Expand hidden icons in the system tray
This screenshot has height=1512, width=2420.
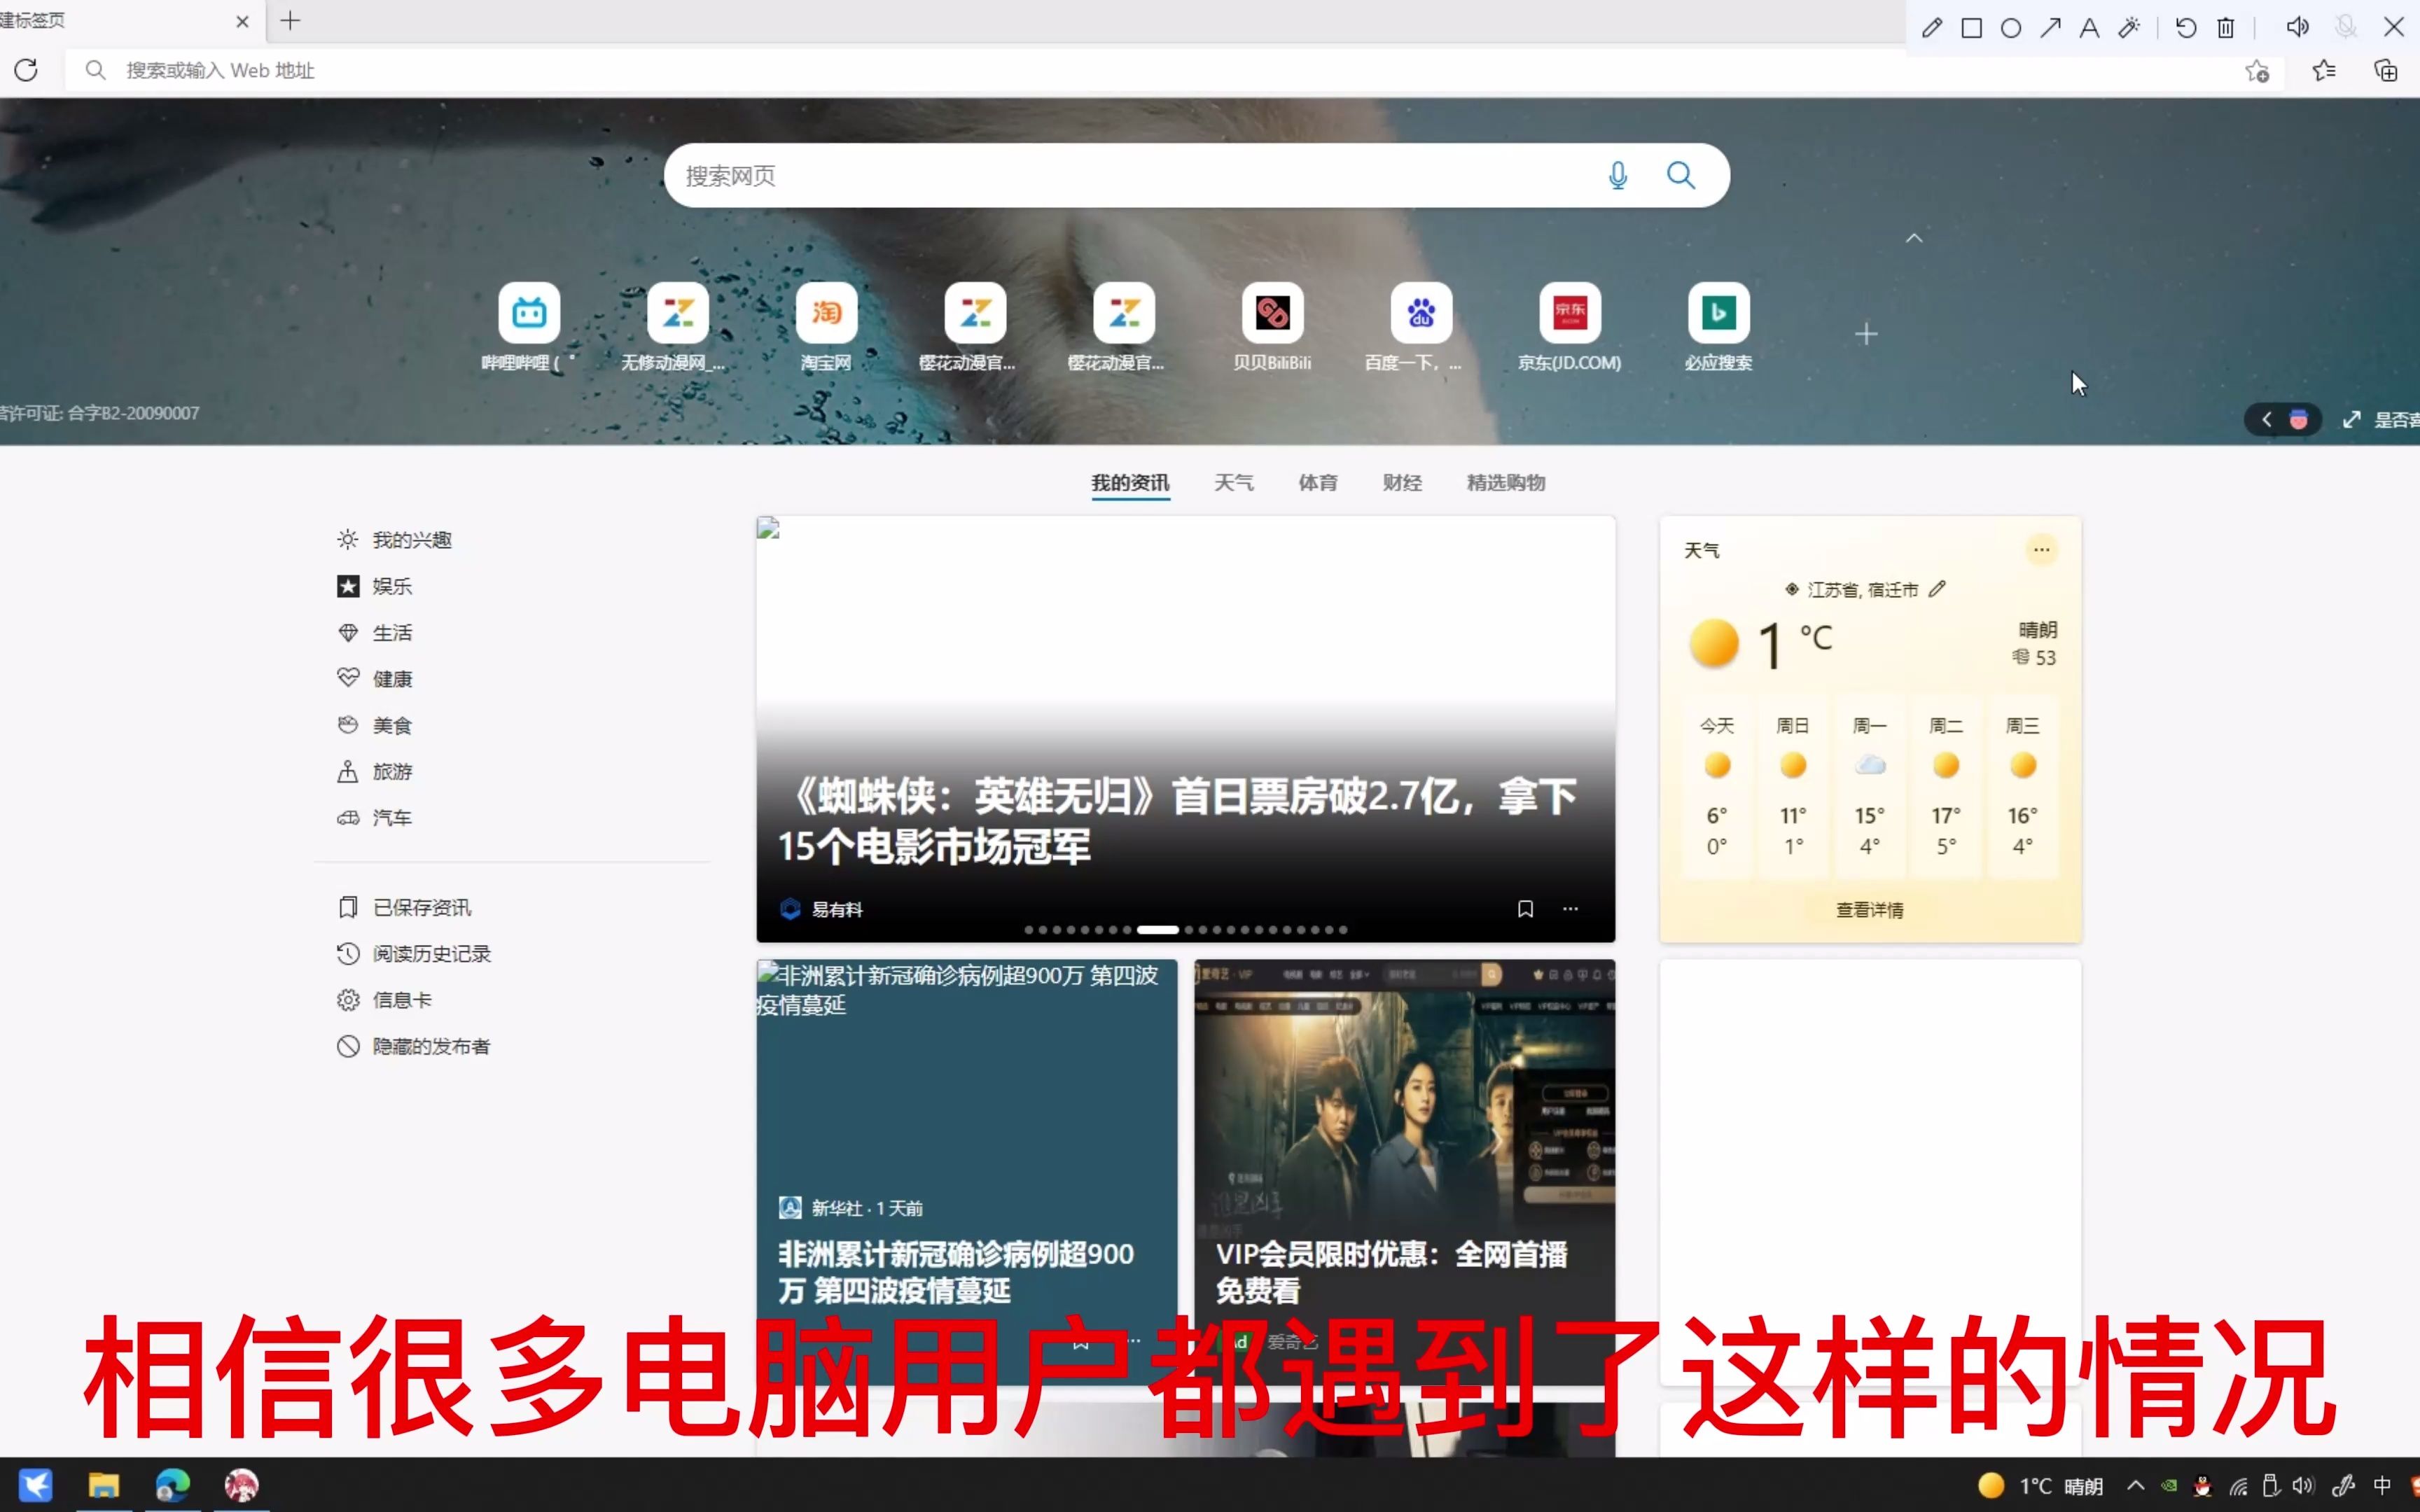pyautogui.click(x=2135, y=1487)
